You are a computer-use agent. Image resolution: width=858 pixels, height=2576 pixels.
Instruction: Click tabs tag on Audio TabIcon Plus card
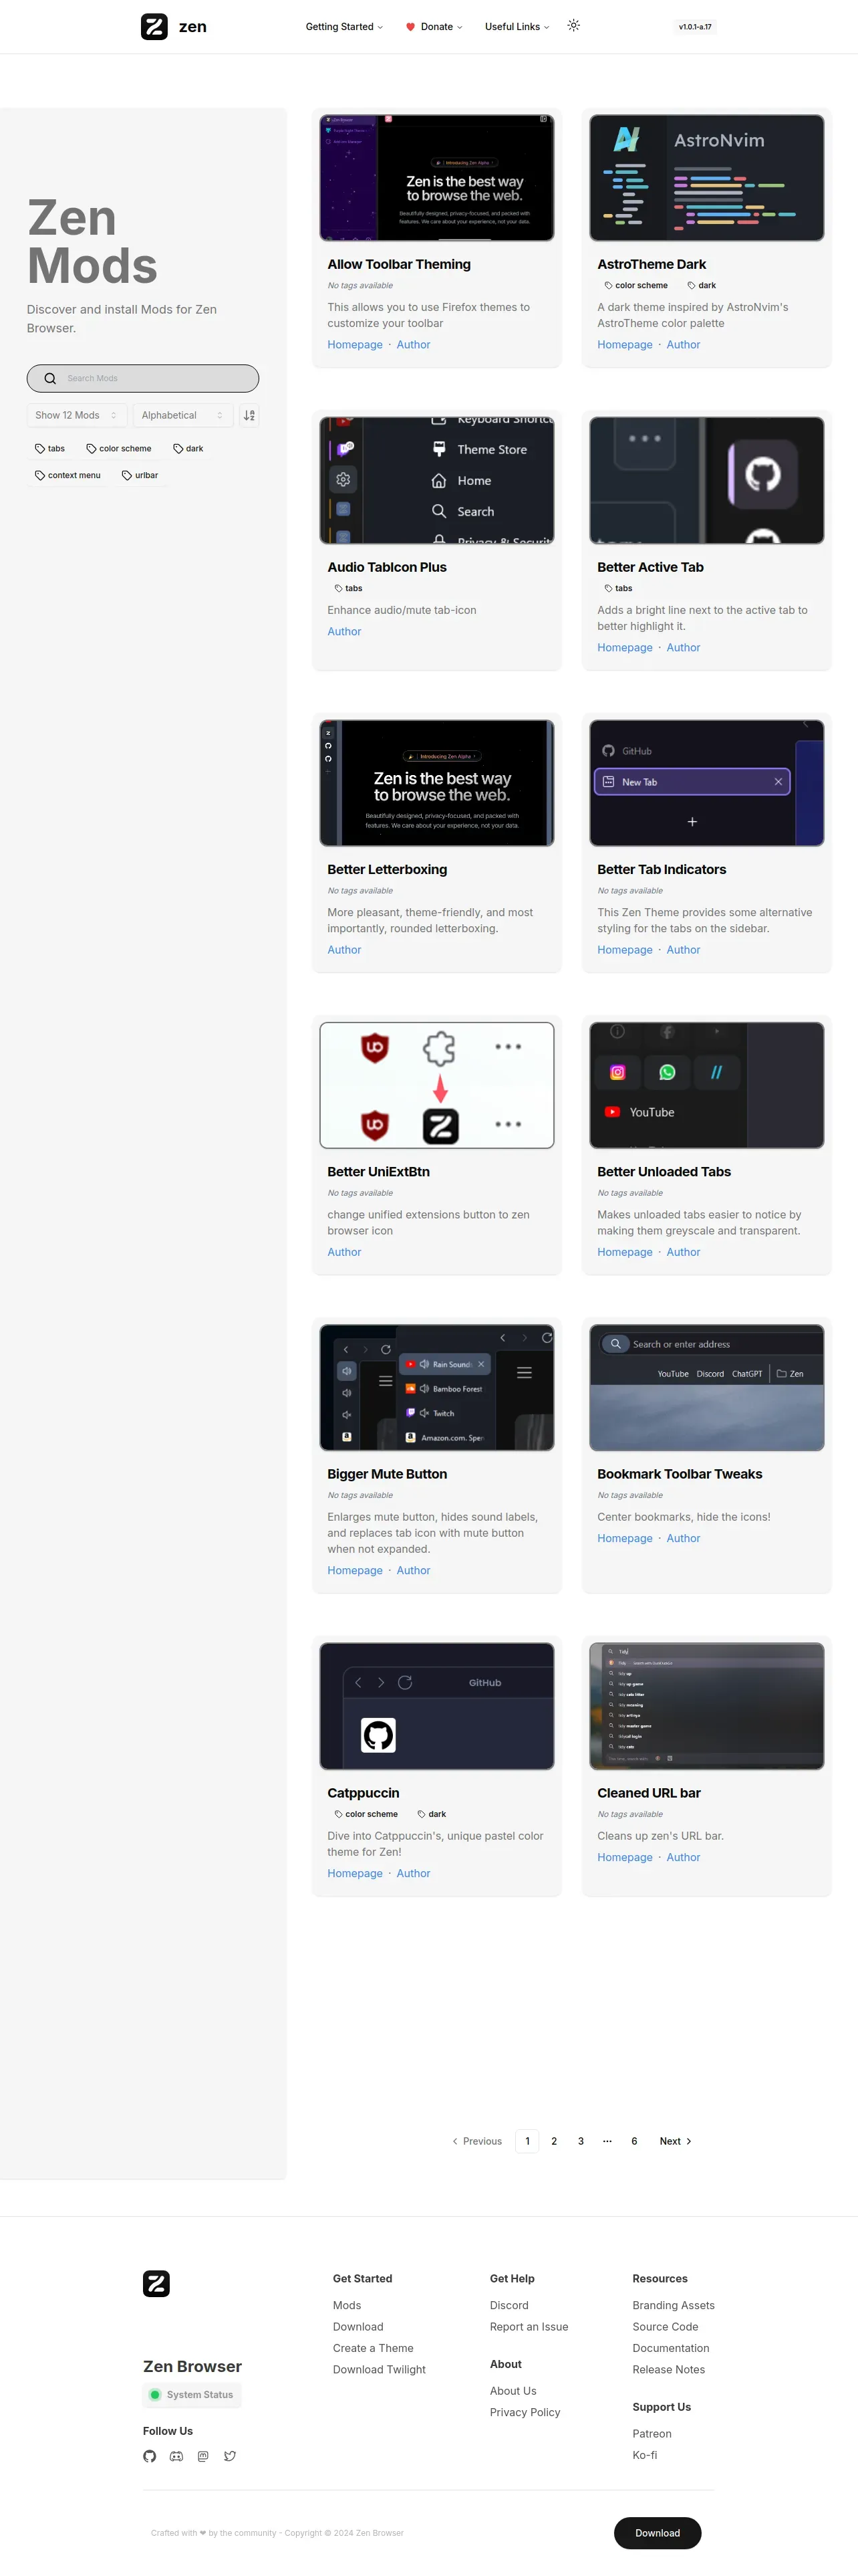click(347, 588)
